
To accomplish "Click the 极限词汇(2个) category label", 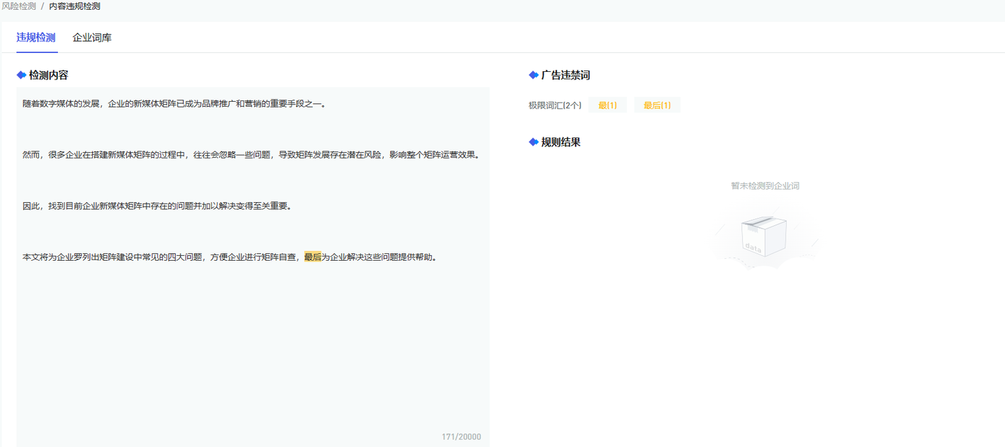I will (555, 105).
